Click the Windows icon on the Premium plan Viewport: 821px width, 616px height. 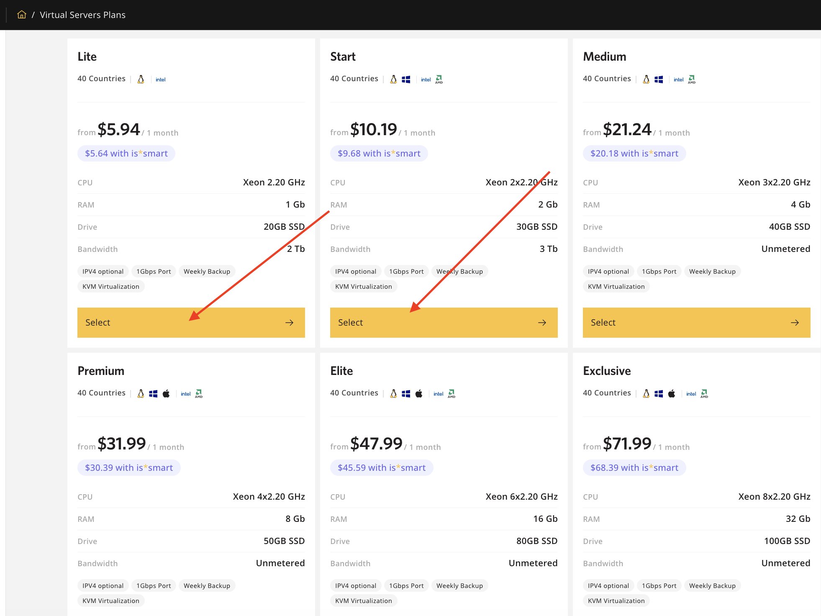click(153, 394)
